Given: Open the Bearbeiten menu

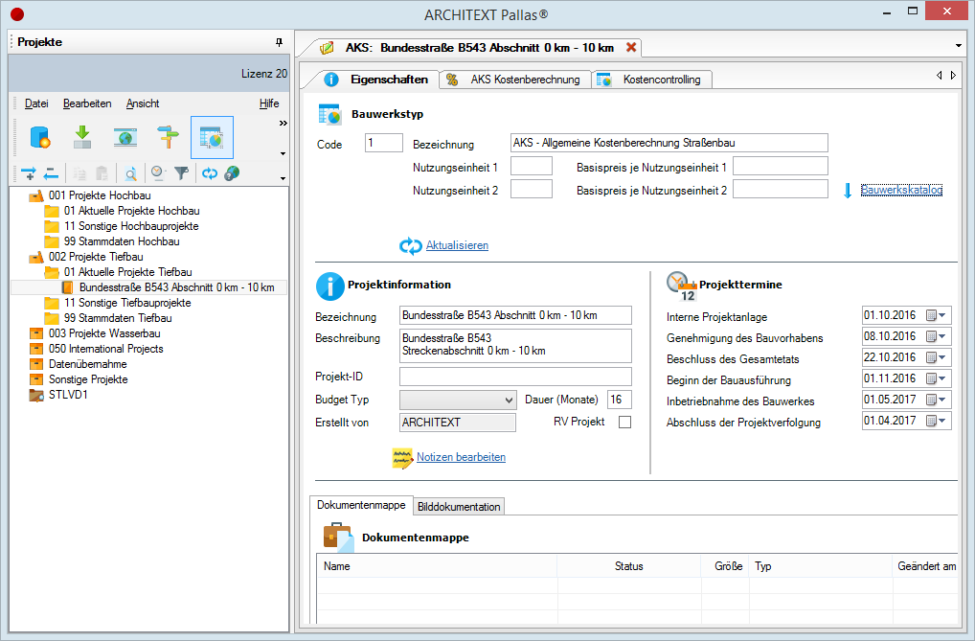Looking at the screenshot, I should click(x=87, y=103).
